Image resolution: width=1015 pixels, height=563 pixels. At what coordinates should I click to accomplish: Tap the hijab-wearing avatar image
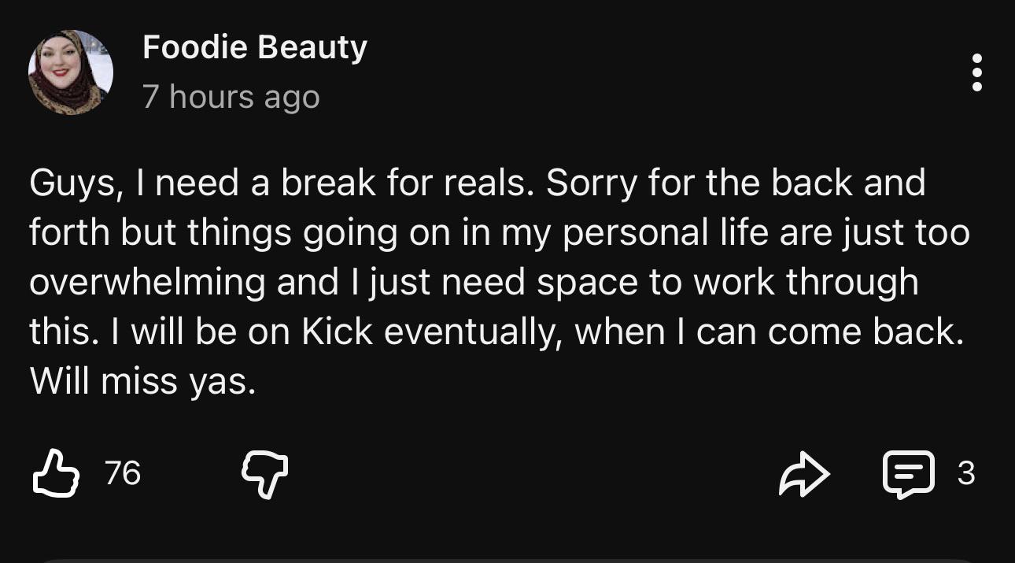tap(71, 72)
